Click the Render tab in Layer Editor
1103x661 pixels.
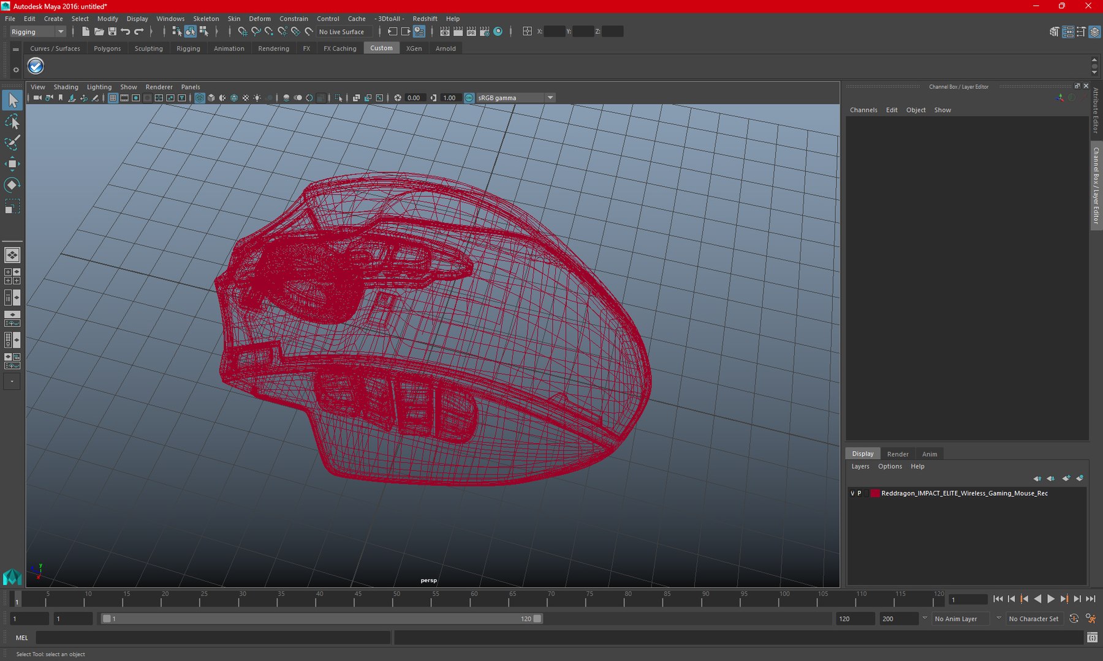pos(898,454)
